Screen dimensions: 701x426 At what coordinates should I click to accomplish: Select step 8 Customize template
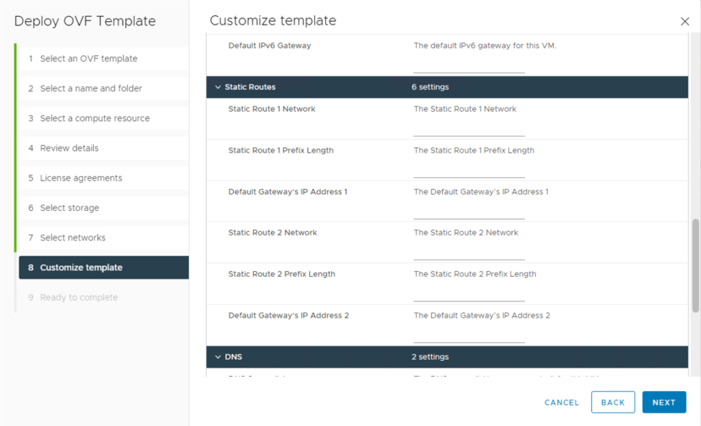click(104, 268)
